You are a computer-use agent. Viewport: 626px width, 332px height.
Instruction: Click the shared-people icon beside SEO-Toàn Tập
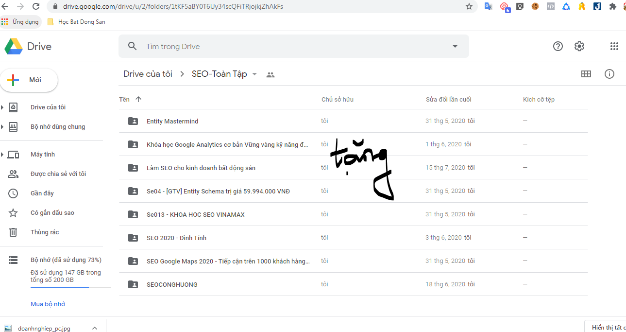pyautogui.click(x=271, y=74)
